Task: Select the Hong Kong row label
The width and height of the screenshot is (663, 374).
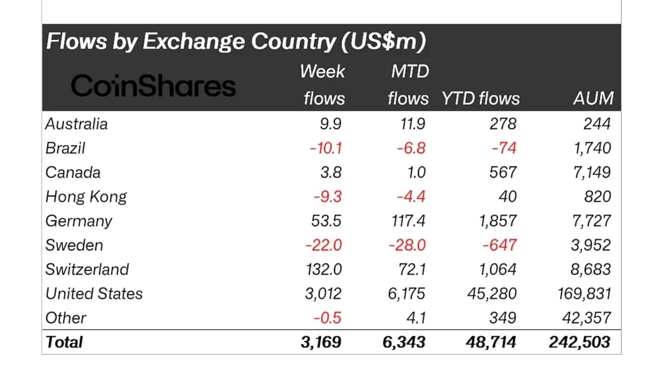Action: click(86, 197)
